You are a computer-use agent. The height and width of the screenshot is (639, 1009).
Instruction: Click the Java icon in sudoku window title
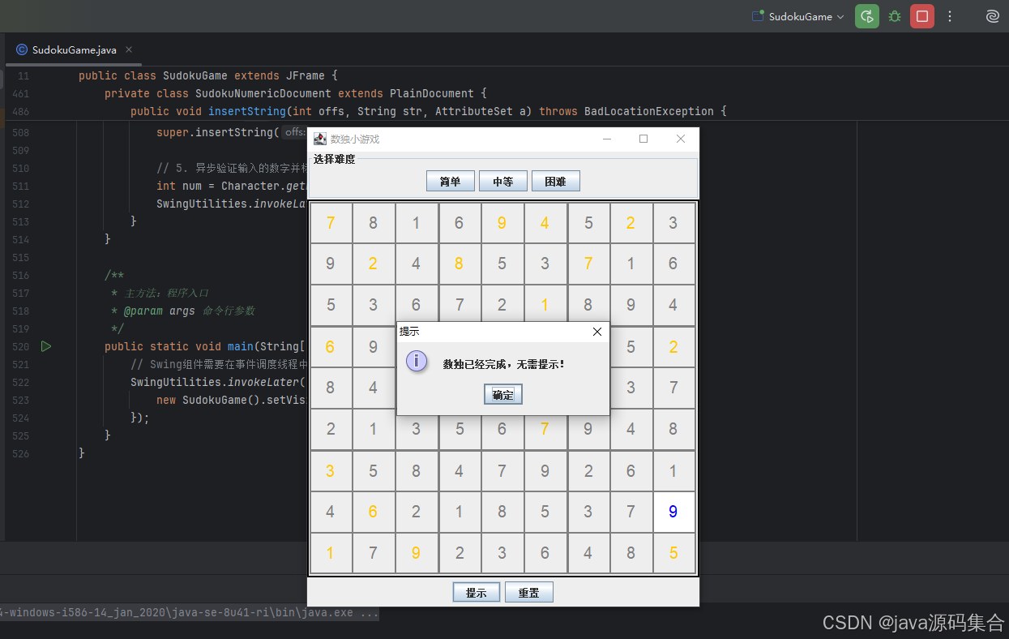tap(320, 139)
